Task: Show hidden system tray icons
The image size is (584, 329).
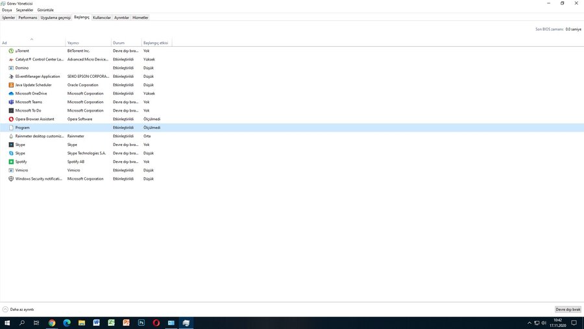Action: 529,323
